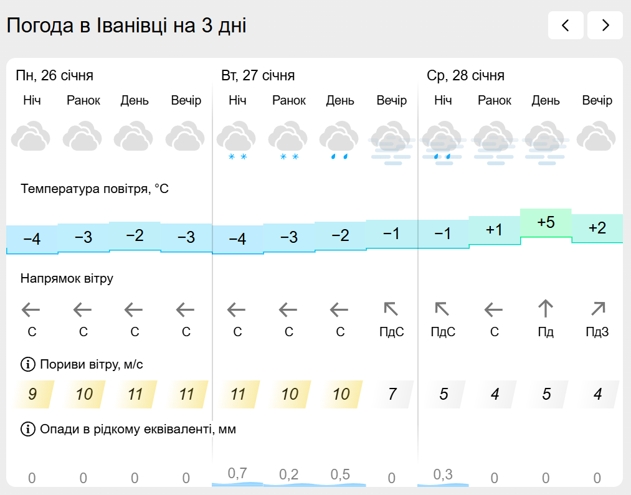Click Tuesday daytime rain cloud icon
The image size is (631, 495).
pos(340,141)
